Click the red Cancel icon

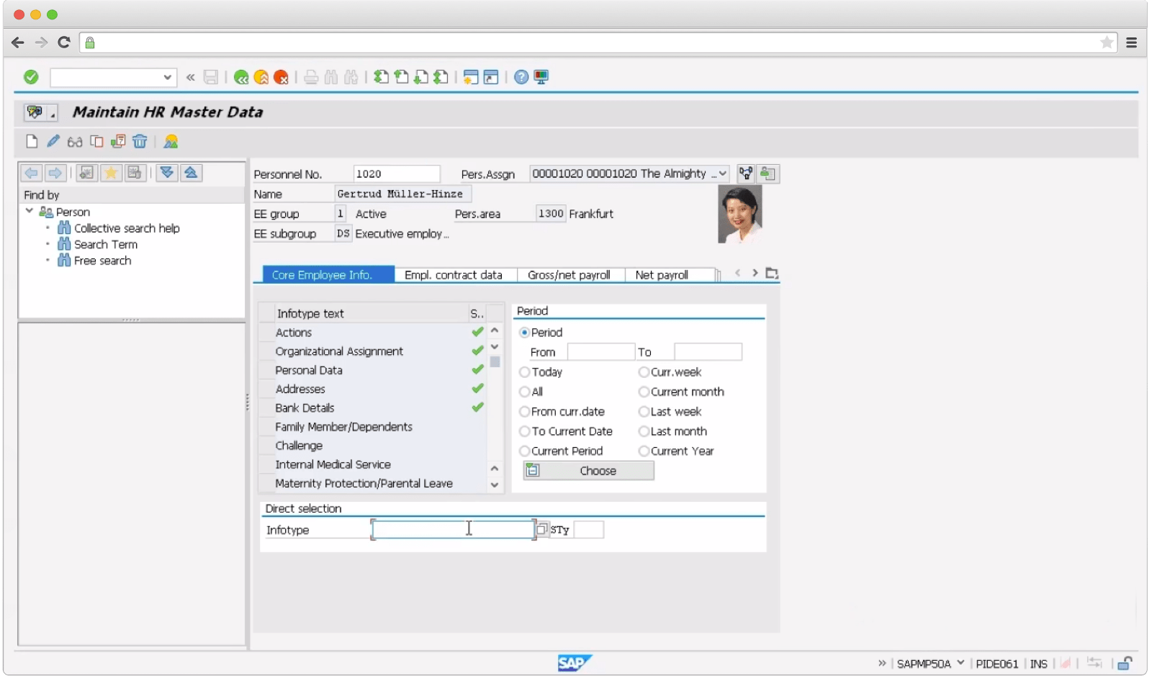point(282,77)
